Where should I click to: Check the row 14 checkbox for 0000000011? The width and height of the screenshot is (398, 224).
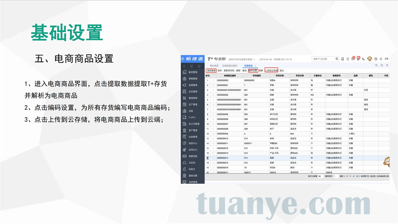tap(213, 144)
